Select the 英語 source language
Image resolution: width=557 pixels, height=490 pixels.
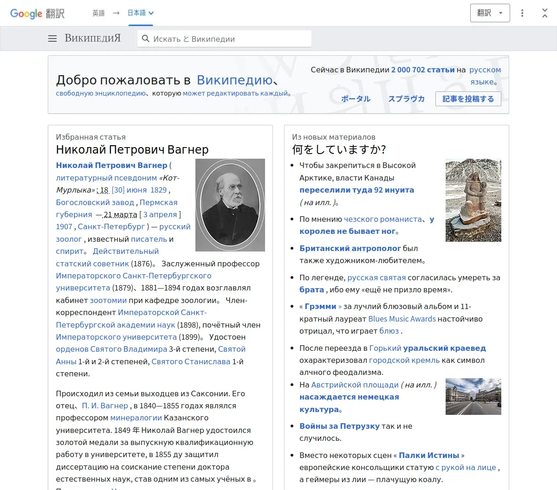click(x=98, y=13)
